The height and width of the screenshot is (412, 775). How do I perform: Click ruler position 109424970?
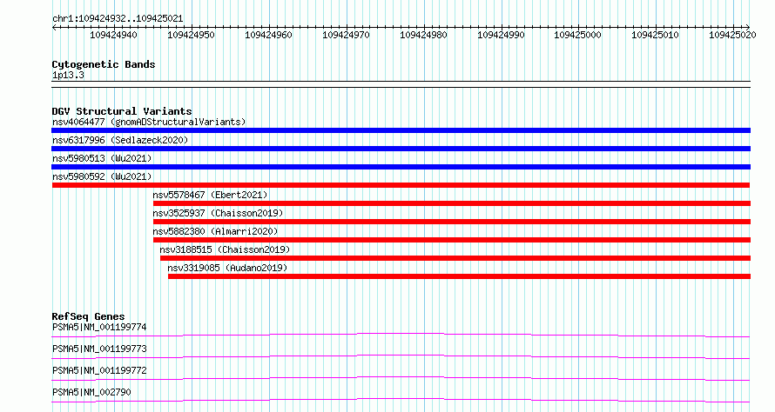pyautogui.click(x=346, y=35)
